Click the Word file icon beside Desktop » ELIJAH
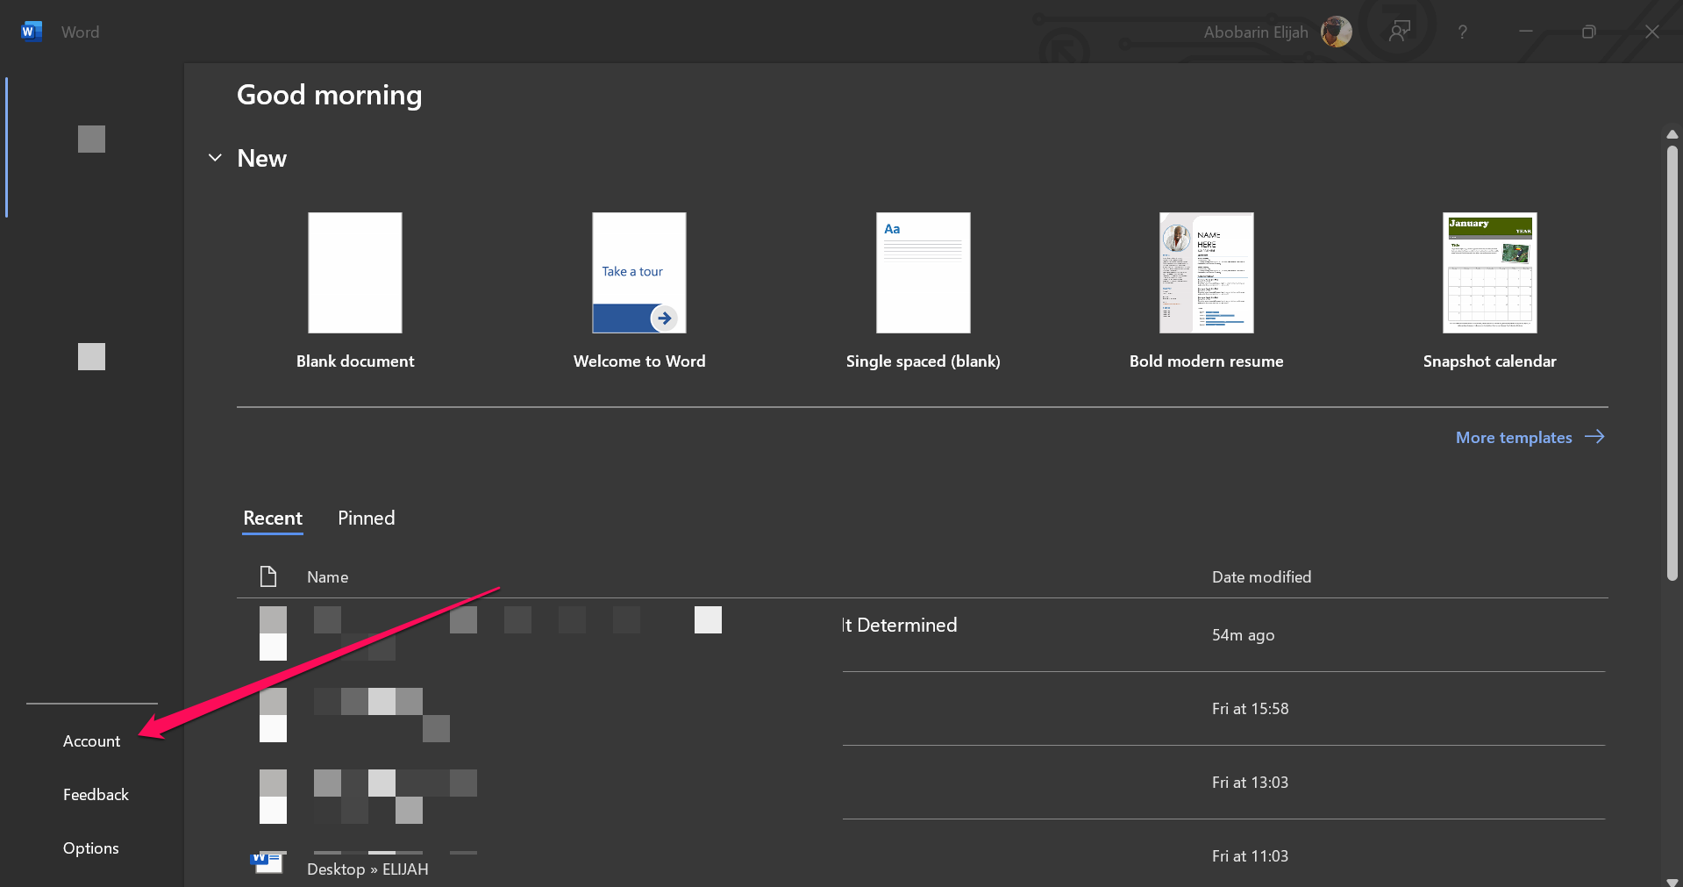This screenshot has height=887, width=1683. 267,862
